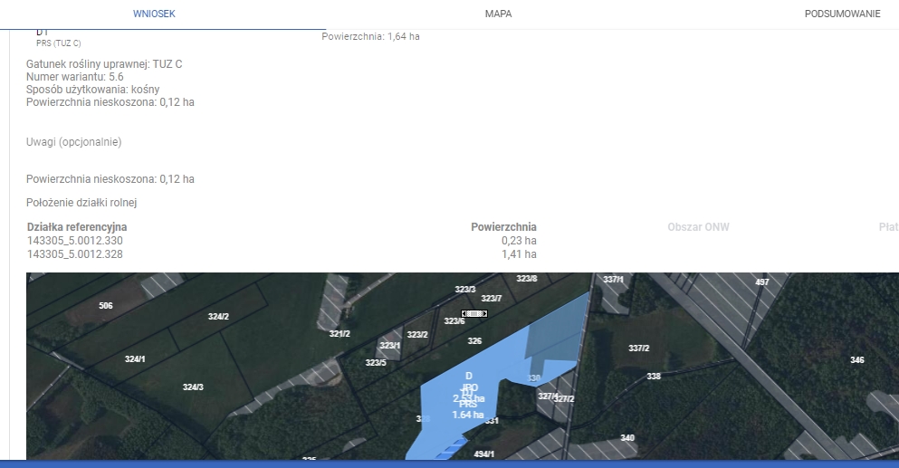Select reference parcel row 143305_5.0012.328
Image resolution: width=899 pixels, height=468 pixels.
pos(75,254)
